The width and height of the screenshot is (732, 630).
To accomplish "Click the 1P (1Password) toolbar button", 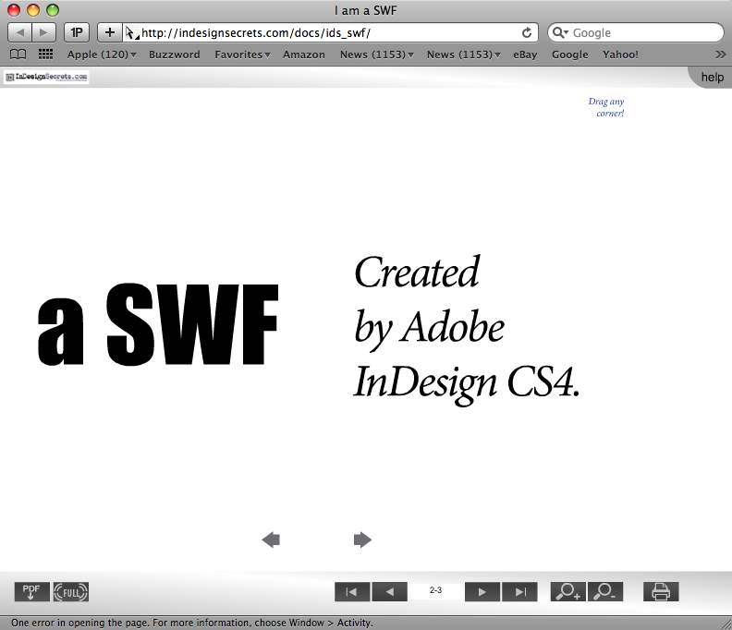I will [x=77, y=32].
